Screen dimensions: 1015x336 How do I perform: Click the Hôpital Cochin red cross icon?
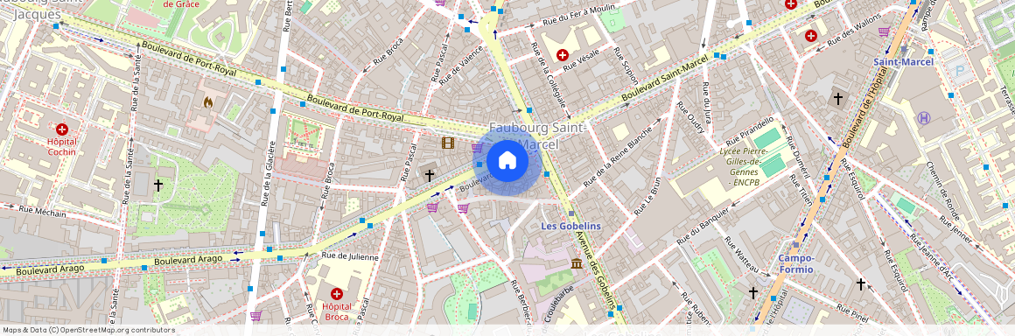(62, 129)
